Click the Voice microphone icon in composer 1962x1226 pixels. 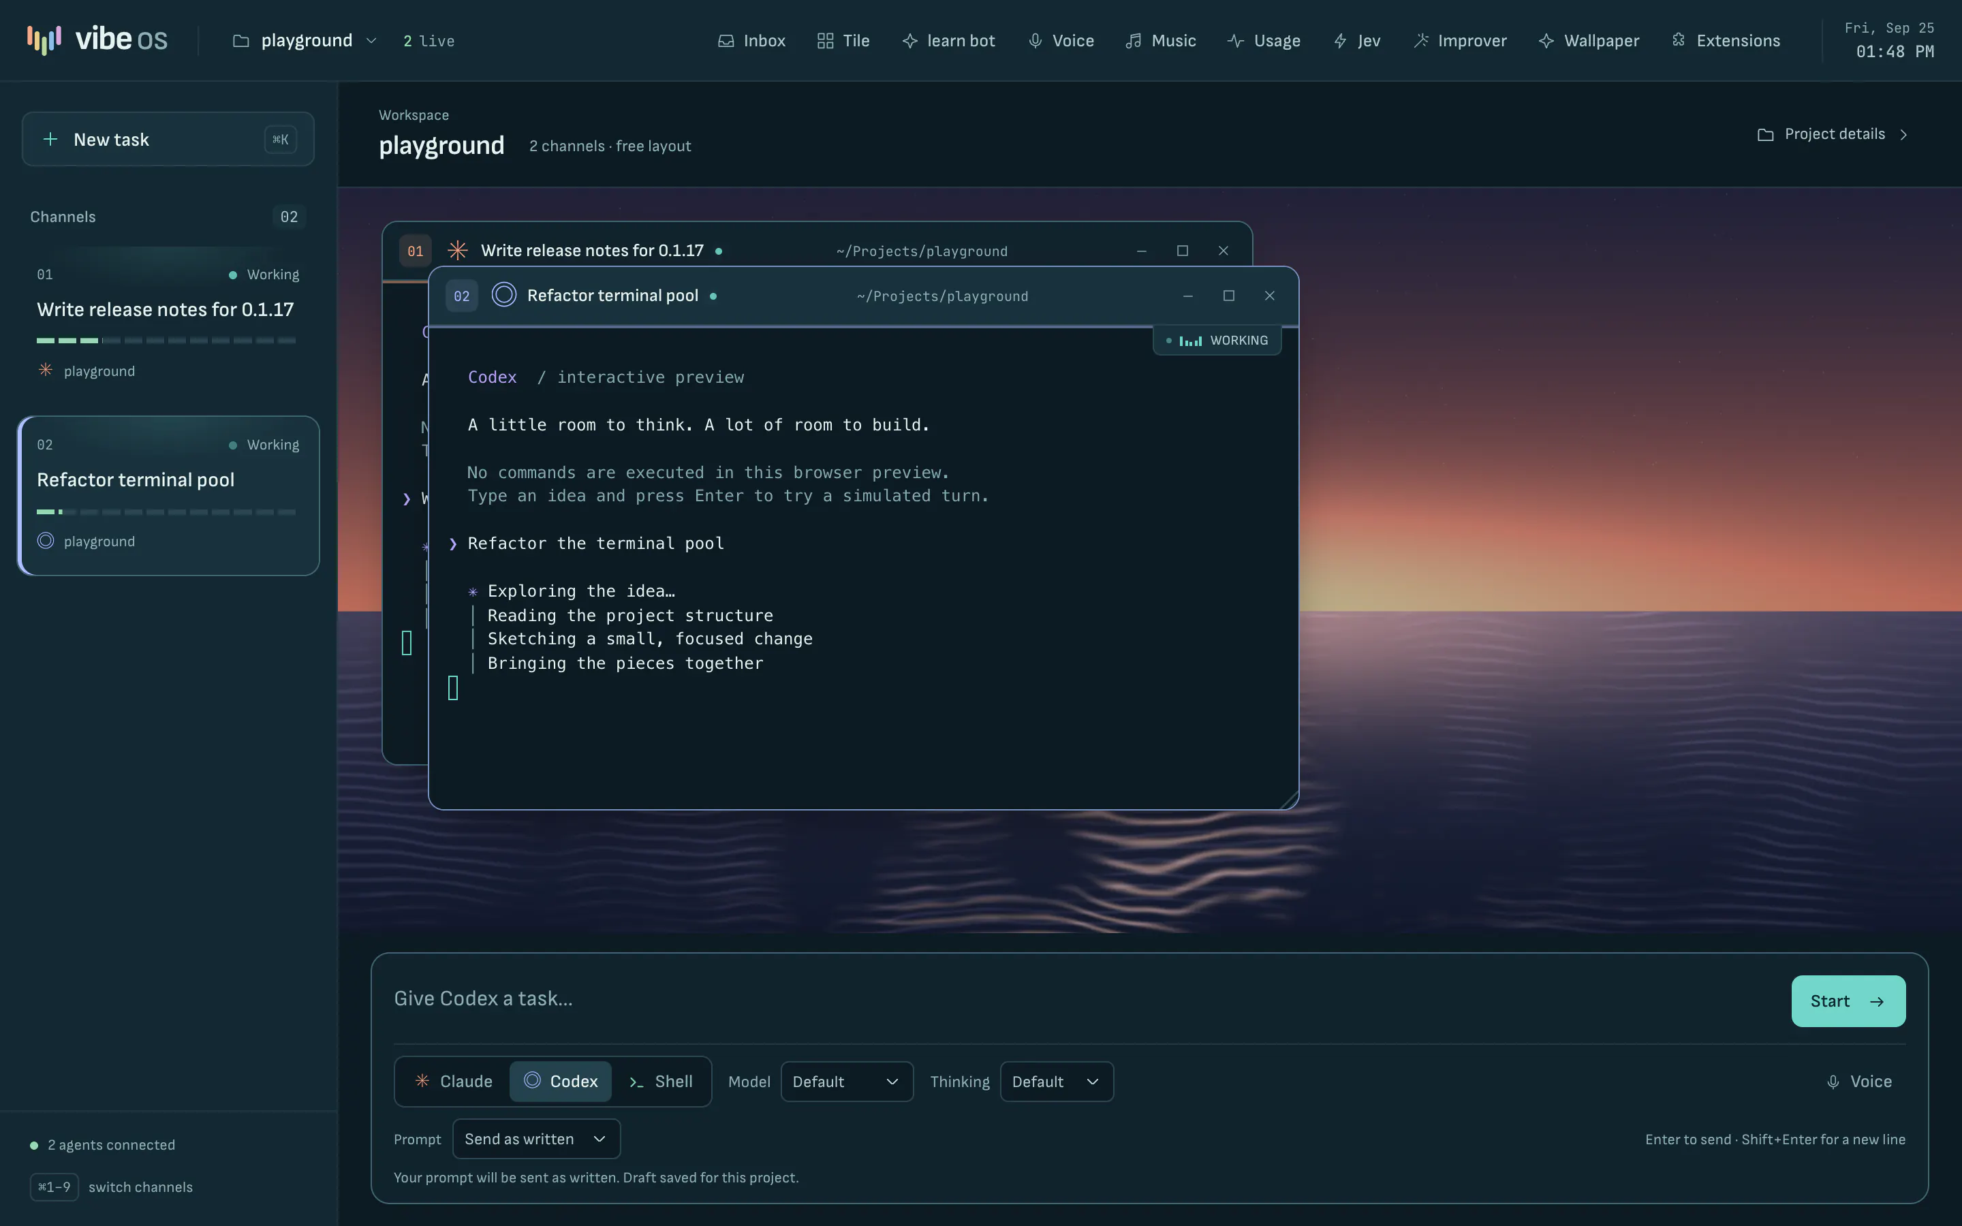[x=1833, y=1082]
